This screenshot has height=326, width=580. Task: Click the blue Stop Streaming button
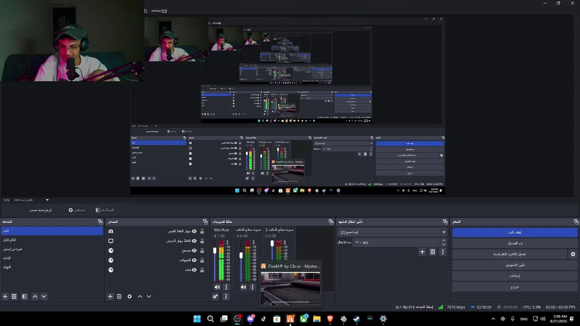[x=515, y=232]
